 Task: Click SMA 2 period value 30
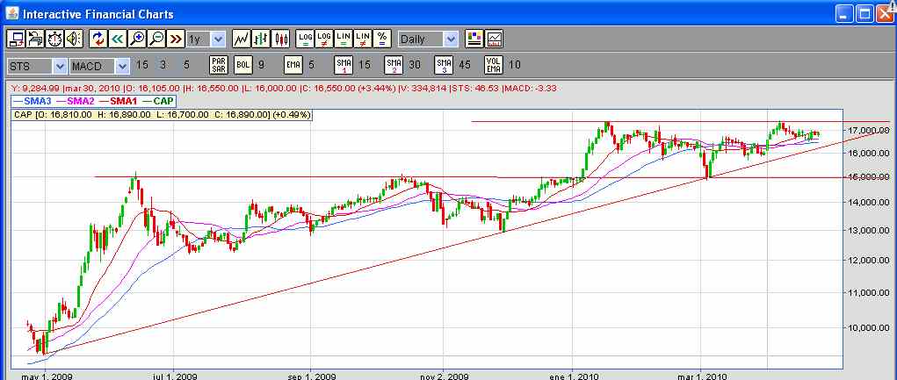414,65
